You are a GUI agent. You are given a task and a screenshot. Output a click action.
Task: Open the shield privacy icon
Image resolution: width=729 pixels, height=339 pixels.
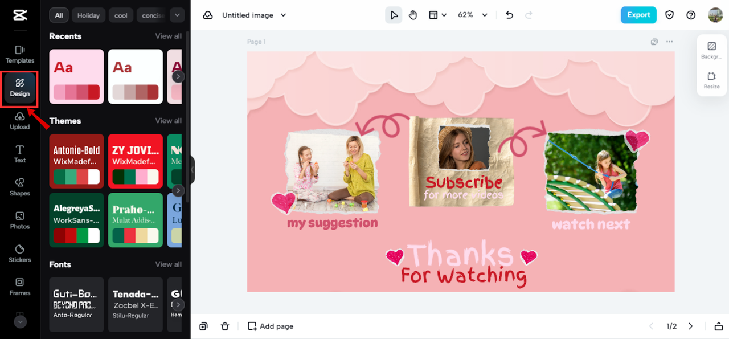point(670,15)
